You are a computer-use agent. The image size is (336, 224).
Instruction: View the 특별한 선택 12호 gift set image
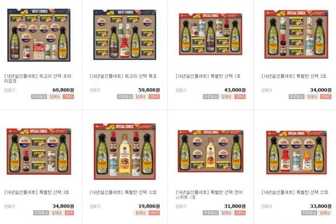click(125, 152)
